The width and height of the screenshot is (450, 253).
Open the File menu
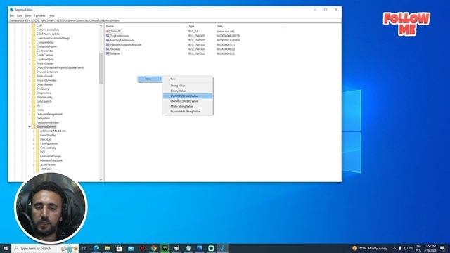12,15
